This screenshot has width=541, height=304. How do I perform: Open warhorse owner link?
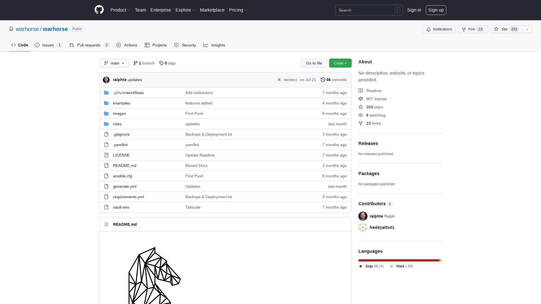(27, 29)
